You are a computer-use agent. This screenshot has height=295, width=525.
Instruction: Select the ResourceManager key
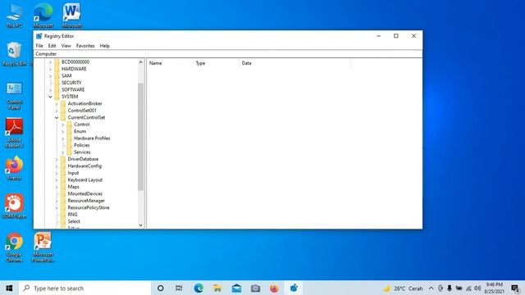tap(86, 201)
